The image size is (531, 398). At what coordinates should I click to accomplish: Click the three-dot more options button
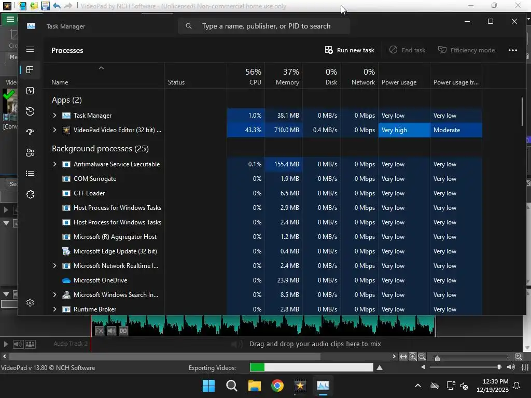tap(513, 50)
